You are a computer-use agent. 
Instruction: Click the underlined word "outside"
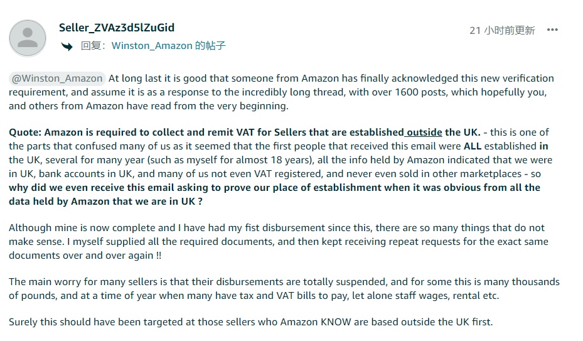(424, 132)
